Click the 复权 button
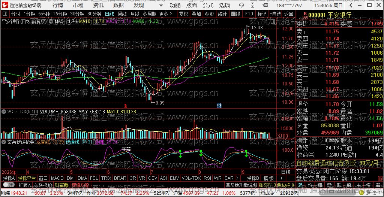Screen dimensions: 384x197 [183, 14]
